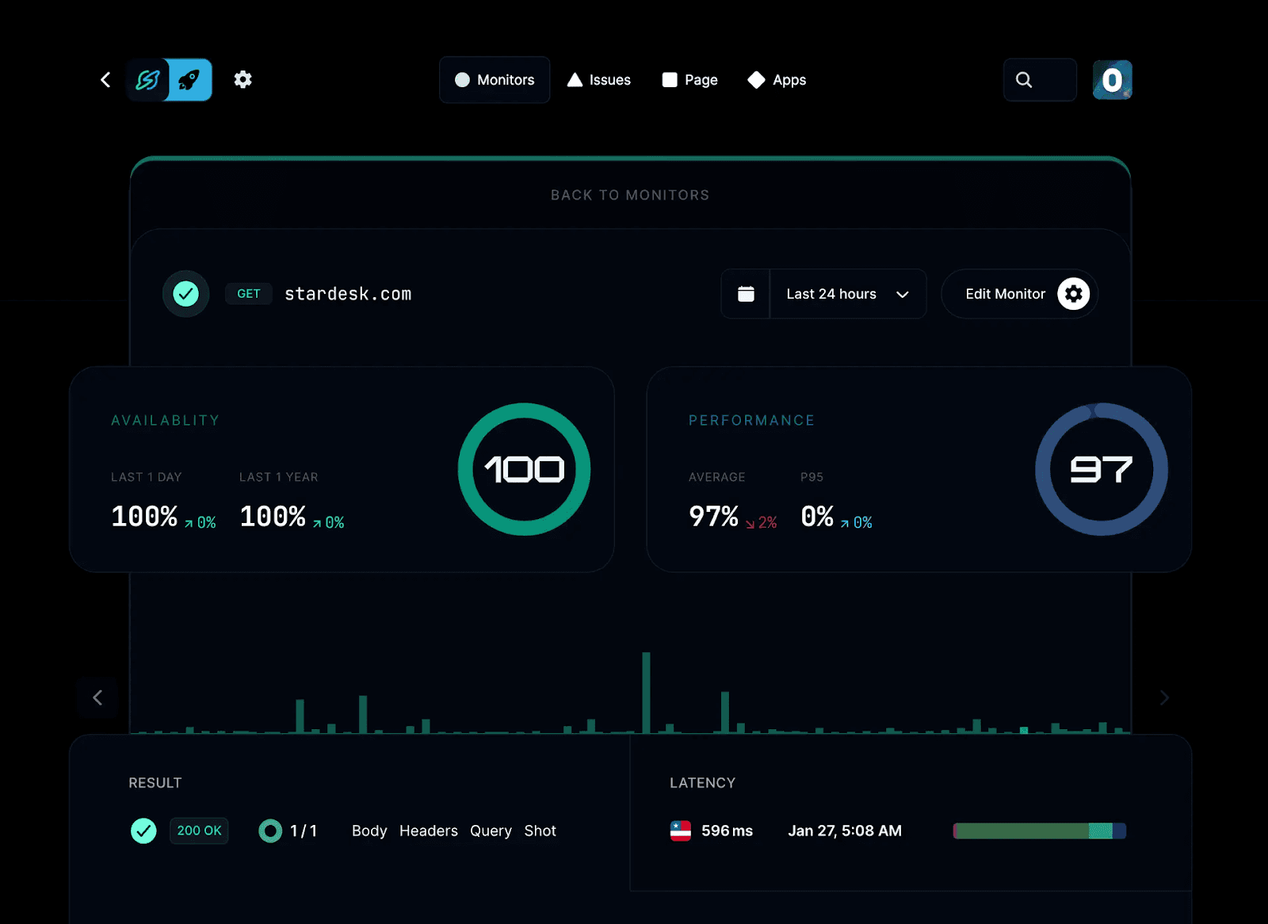Click the GET method badge
Image resolution: width=1268 pixels, height=924 pixels.
(248, 293)
